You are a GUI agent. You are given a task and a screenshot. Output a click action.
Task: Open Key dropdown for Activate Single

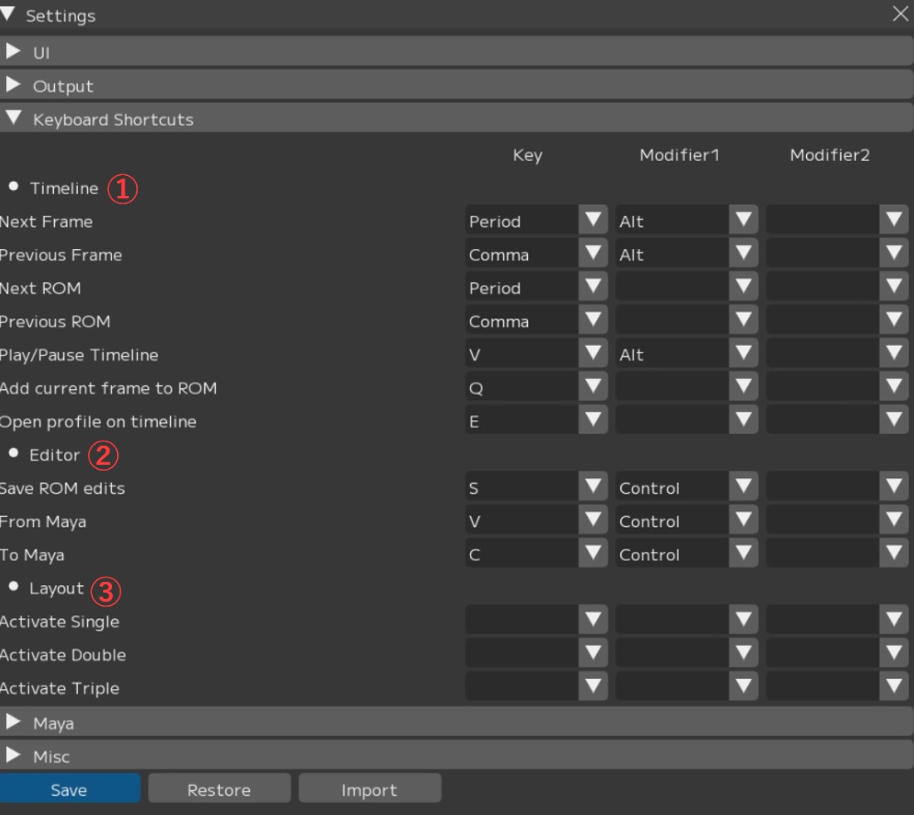(x=593, y=621)
